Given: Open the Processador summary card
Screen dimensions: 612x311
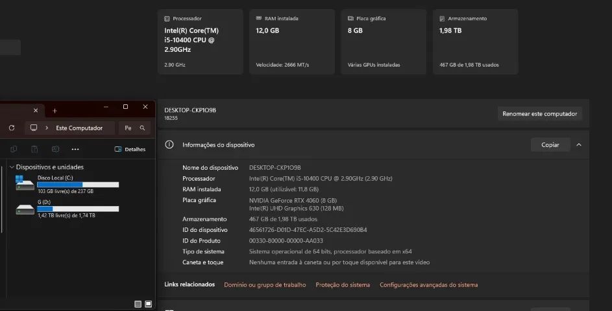Looking at the screenshot, I should [201, 41].
